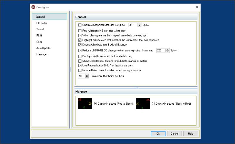Open the Messages settings page
235x144 pixels.
pyautogui.click(x=42, y=54)
